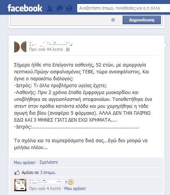This screenshot has height=195, width=170.
Task: Click Μου αρέσει! under the post
Action: [x=24, y=162]
